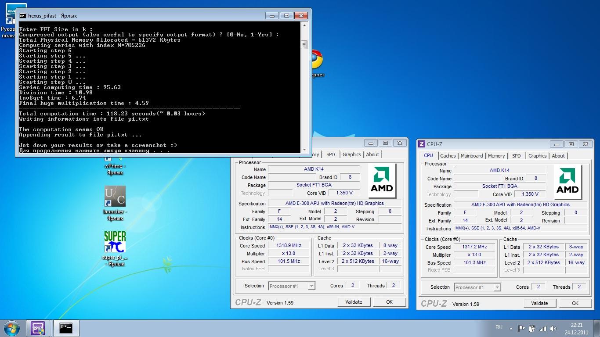Click Package field Socket FT1 BGA in left CPU-Z

coord(314,185)
